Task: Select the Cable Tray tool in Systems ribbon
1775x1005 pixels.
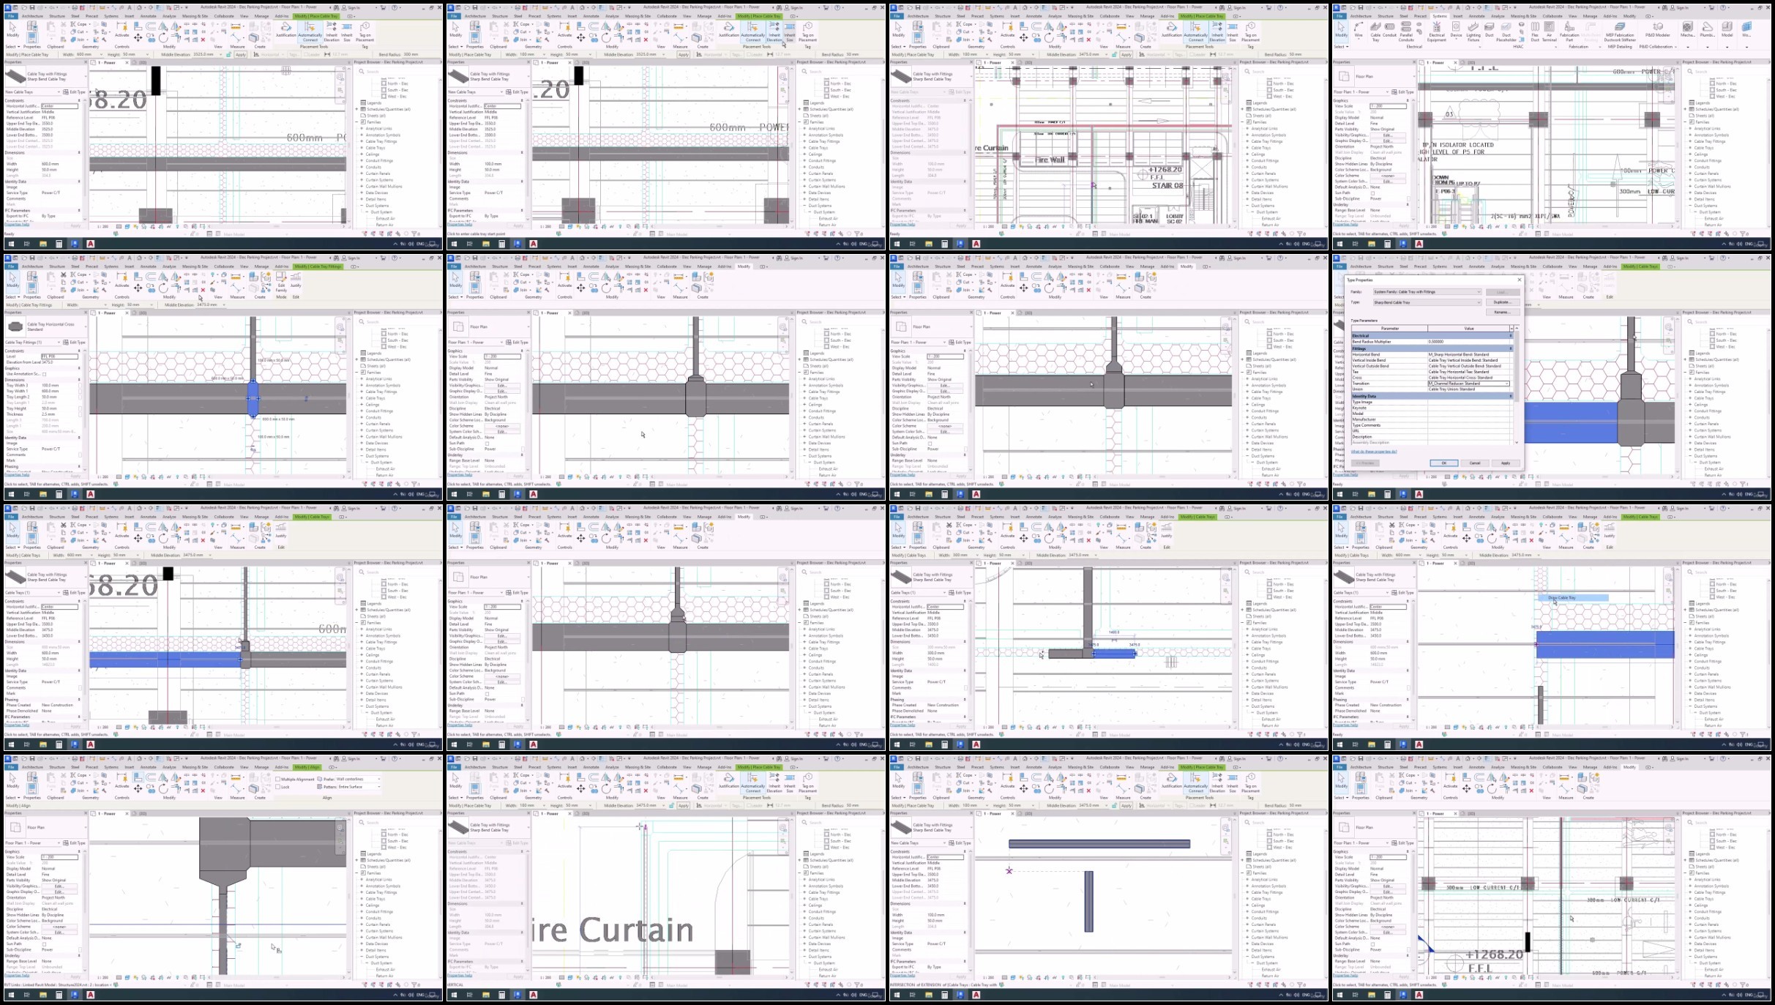Action: pyautogui.click(x=1375, y=31)
